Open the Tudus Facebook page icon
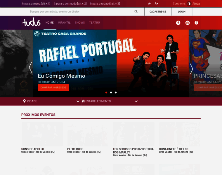222x175 pixels. click(x=178, y=23)
